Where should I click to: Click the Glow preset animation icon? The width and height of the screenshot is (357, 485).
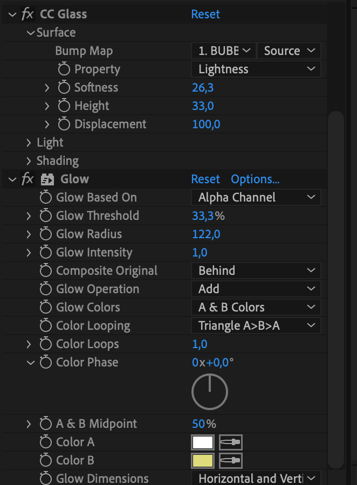coord(48,179)
